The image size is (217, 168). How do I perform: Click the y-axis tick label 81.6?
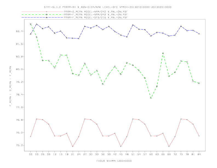[x=19, y=44]
